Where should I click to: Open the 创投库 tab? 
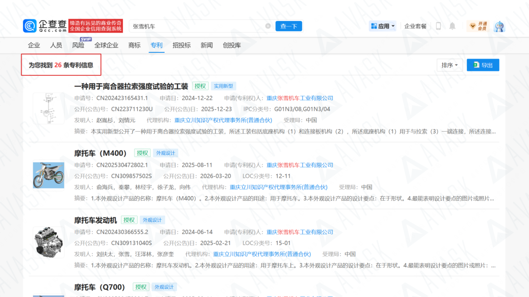232,45
